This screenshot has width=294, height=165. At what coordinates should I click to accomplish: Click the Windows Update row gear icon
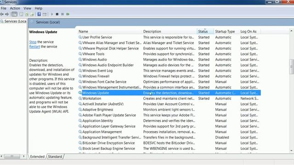tap(80, 93)
